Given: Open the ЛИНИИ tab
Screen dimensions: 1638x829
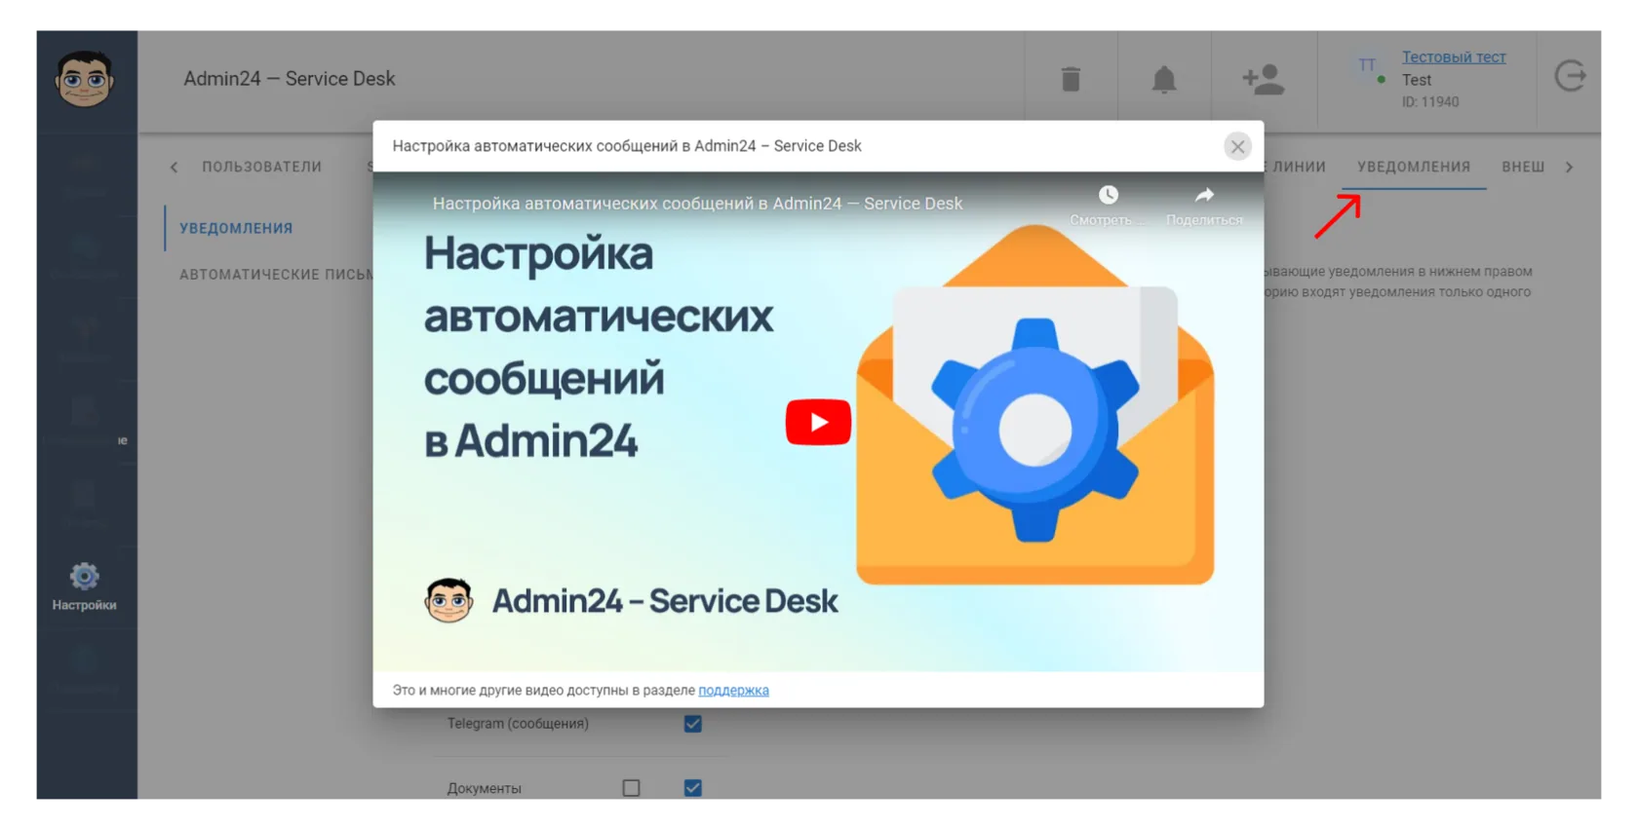Looking at the screenshot, I should point(1298,167).
